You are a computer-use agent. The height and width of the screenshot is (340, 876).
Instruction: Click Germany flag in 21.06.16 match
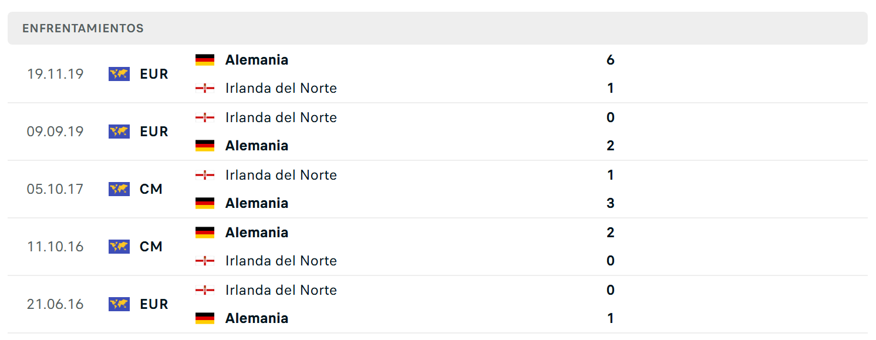(x=205, y=318)
